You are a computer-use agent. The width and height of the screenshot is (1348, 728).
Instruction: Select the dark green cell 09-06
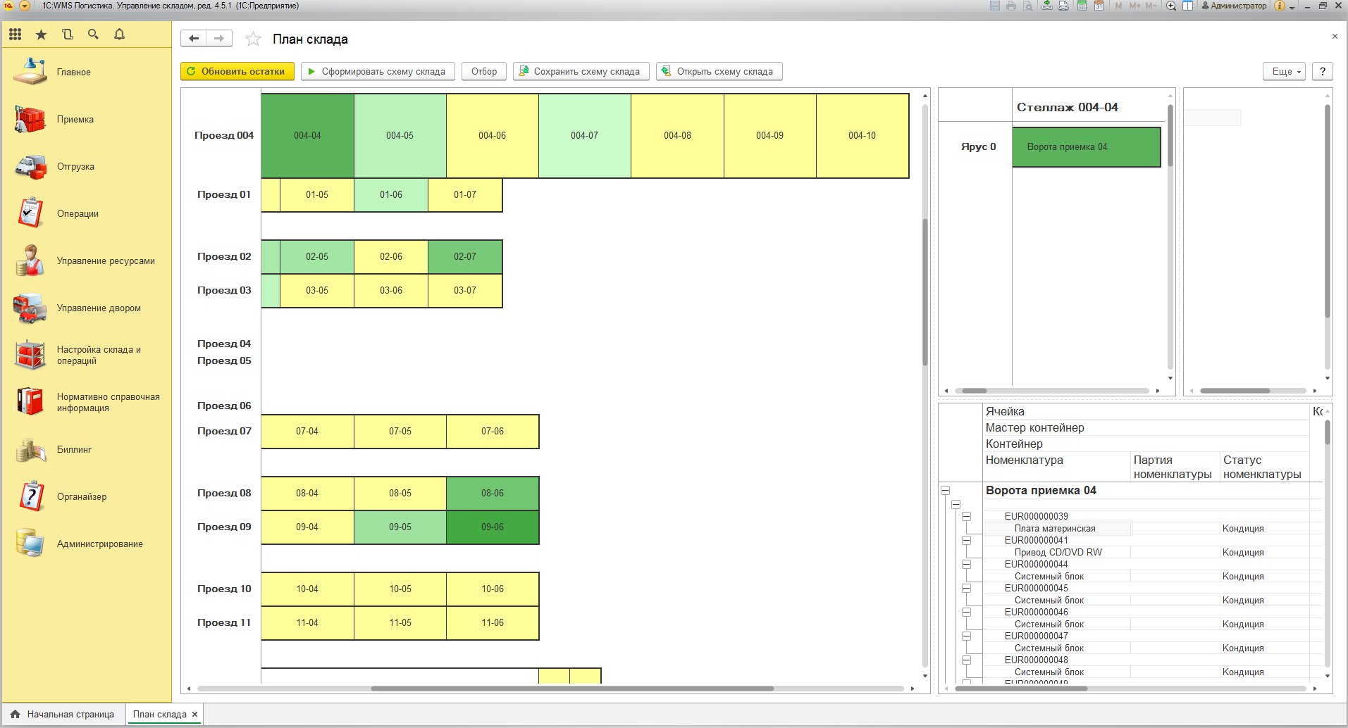(493, 527)
